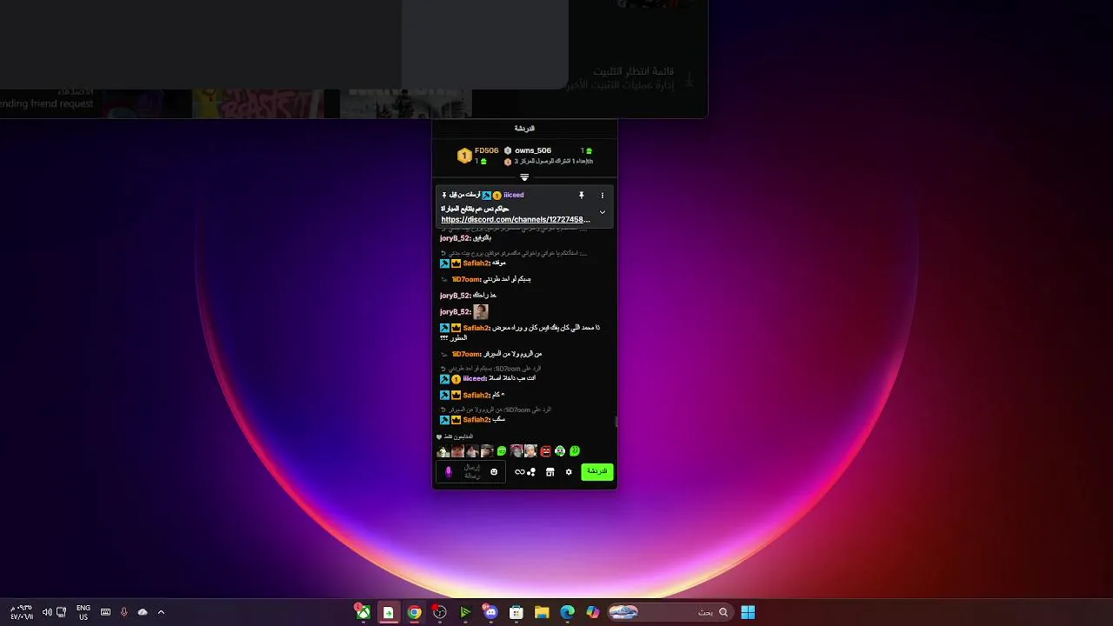Focus the send message input field

point(470,471)
